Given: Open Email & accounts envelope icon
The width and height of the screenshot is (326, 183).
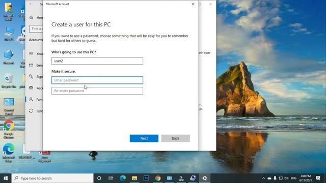Looking at the screenshot, I should click(x=31, y=65).
